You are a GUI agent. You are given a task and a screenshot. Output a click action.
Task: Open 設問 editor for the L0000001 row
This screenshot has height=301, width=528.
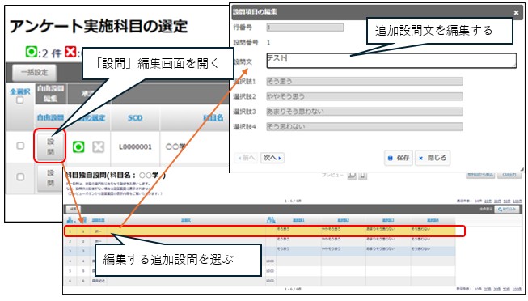(x=50, y=146)
